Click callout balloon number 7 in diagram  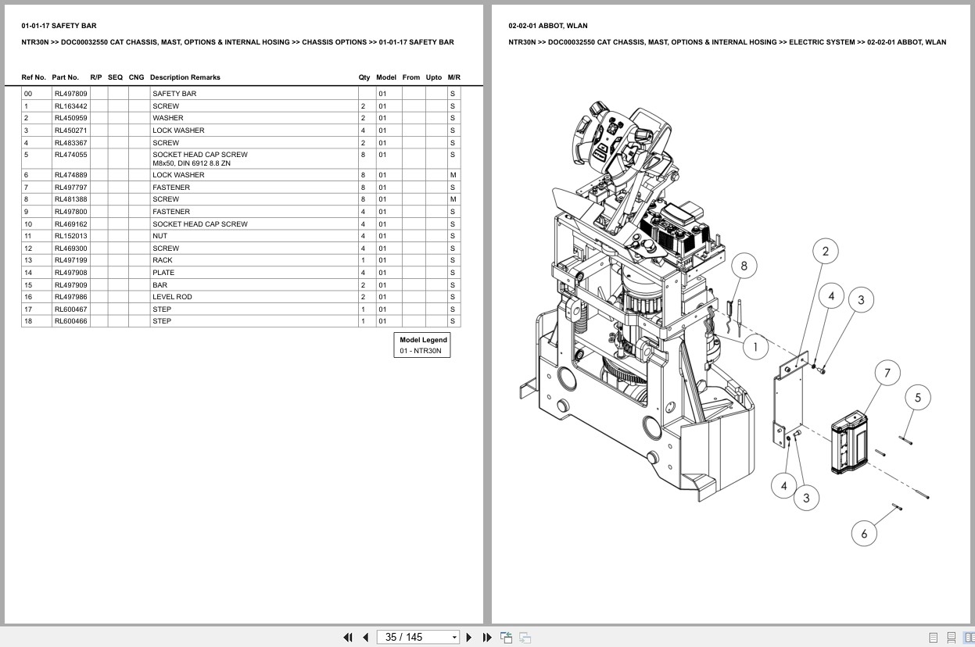pyautogui.click(x=886, y=373)
